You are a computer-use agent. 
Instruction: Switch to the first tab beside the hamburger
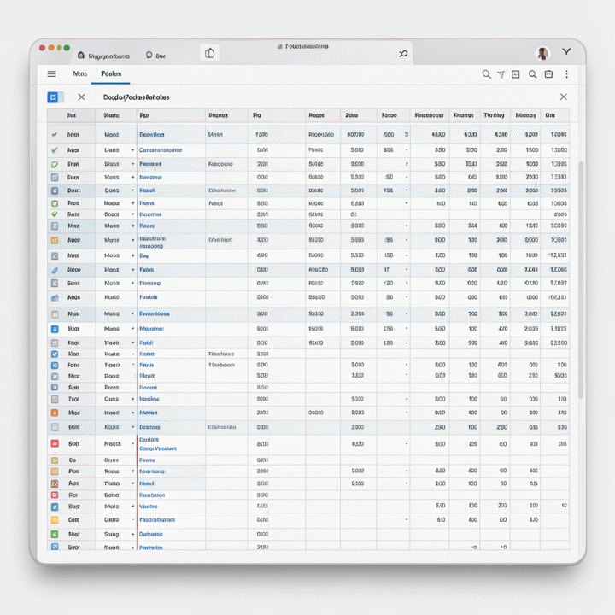[80, 73]
